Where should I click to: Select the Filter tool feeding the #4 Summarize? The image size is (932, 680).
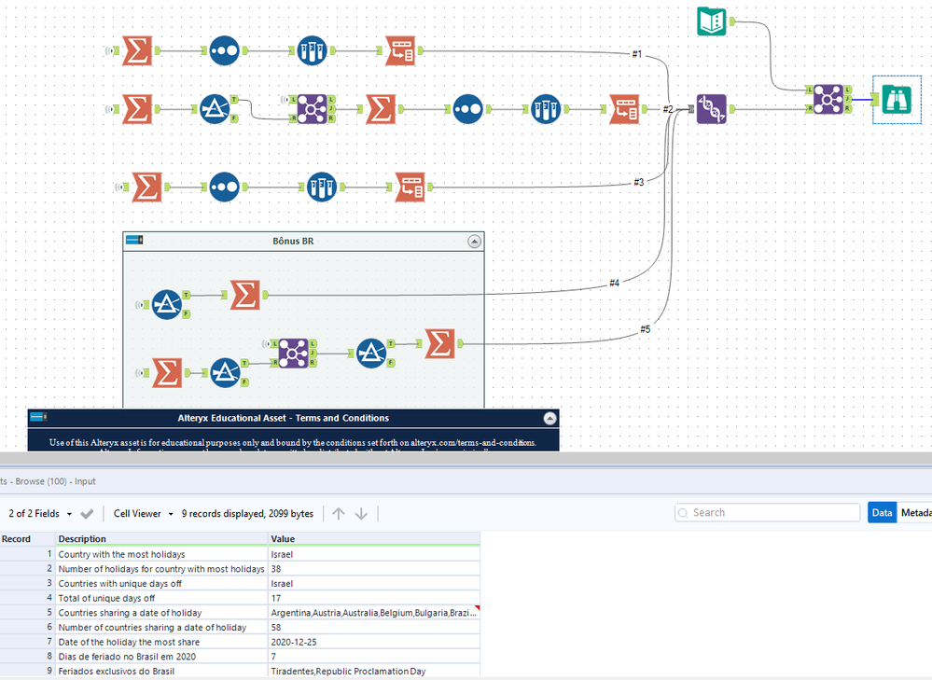[166, 304]
